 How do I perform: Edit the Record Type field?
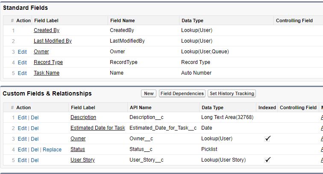(x=22, y=62)
